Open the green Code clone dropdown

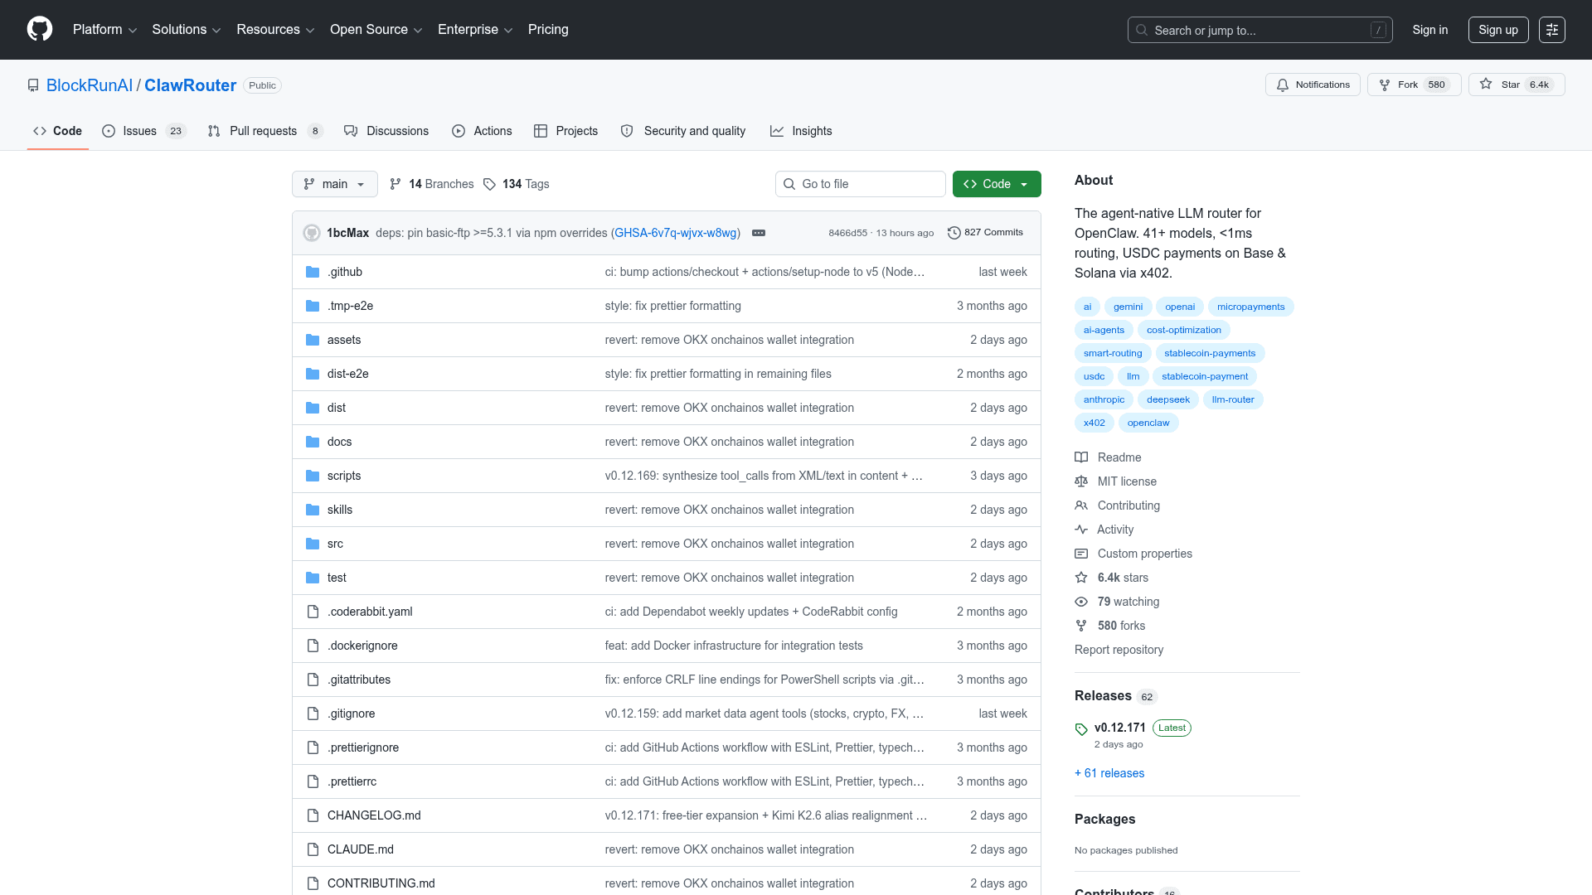point(997,184)
